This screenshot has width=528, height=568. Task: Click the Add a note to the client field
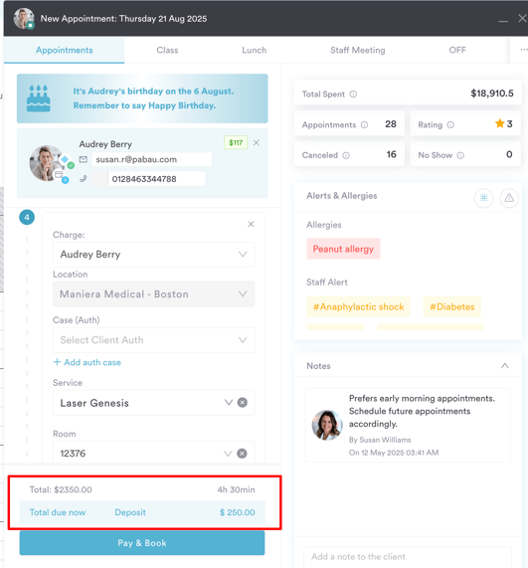[408, 557]
